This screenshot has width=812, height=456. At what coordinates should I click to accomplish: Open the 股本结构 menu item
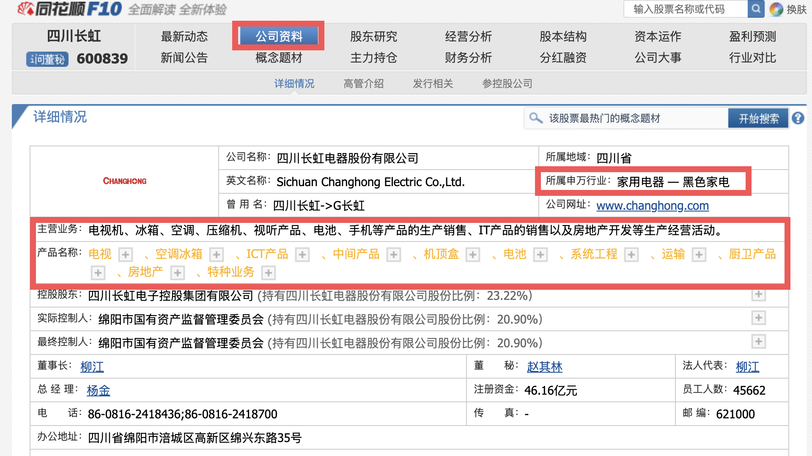563,36
